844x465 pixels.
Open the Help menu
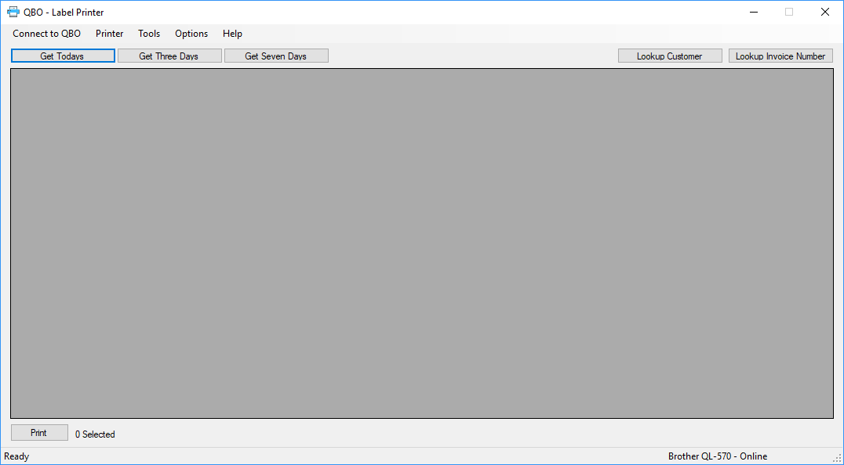click(232, 34)
